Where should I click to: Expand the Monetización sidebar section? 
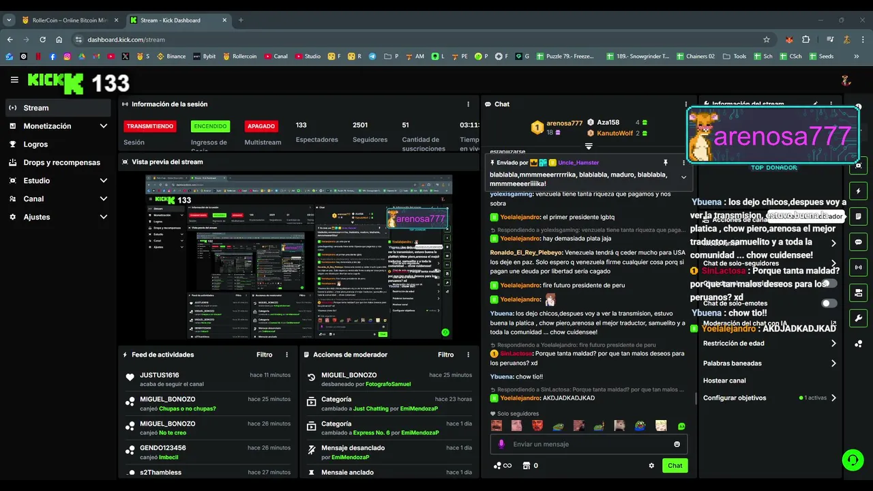[x=58, y=126]
